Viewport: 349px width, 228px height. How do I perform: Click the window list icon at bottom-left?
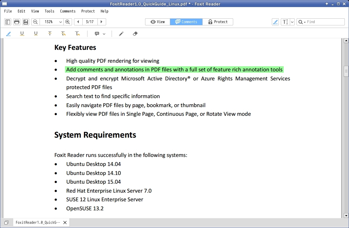point(6,223)
